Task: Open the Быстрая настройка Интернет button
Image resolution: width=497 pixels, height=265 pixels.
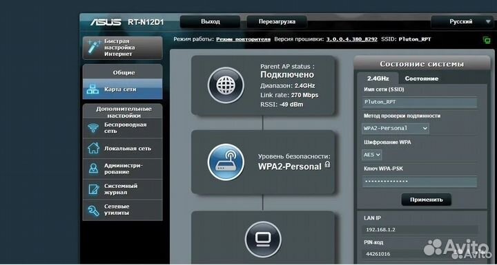Action: tap(122, 47)
